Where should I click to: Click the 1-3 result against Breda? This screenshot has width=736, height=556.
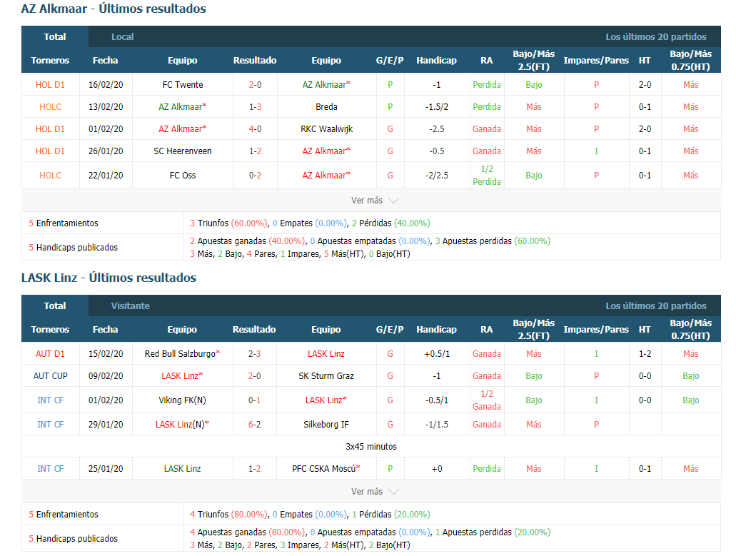click(x=255, y=106)
